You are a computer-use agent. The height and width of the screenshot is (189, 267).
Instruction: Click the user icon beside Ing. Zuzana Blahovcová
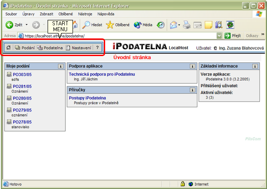click(x=215, y=48)
